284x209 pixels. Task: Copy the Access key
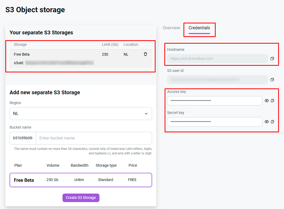(x=272, y=101)
